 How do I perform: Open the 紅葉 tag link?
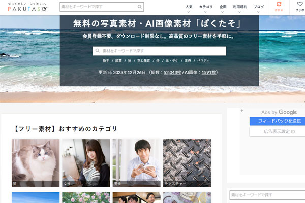118,61
